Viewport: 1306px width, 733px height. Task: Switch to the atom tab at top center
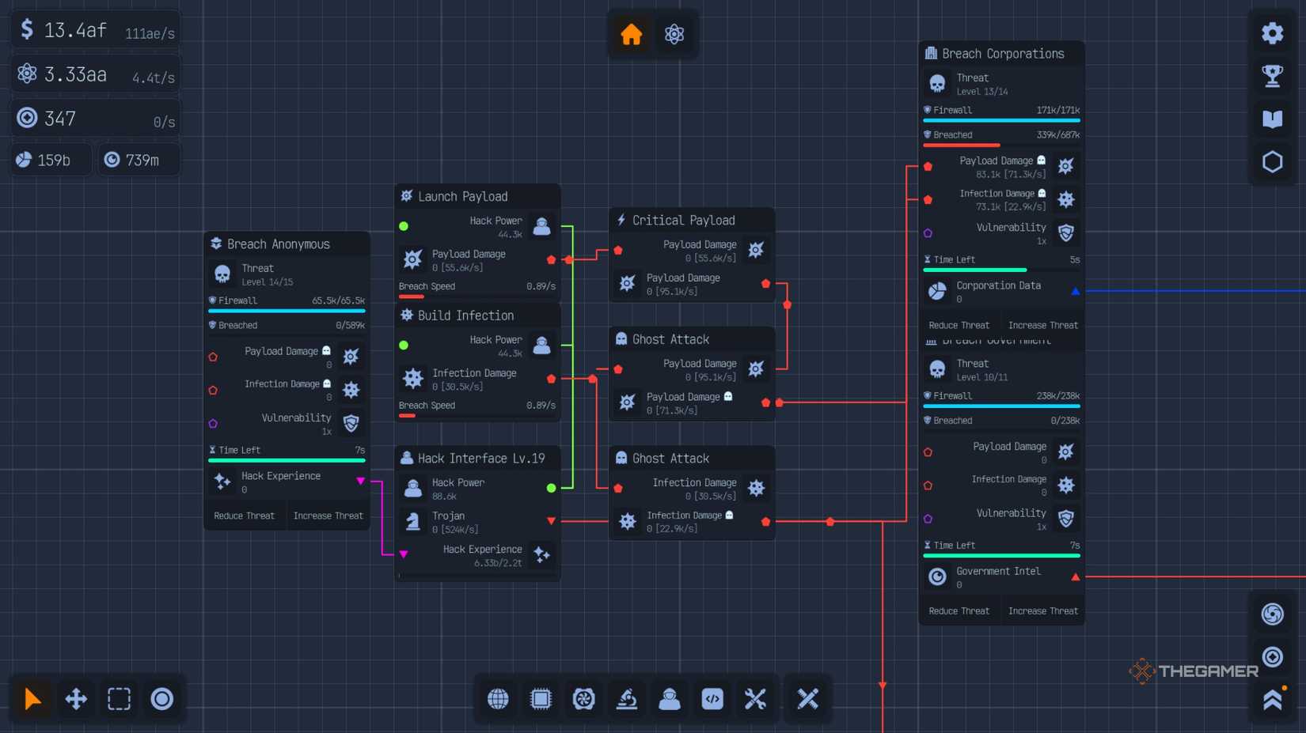(x=674, y=34)
